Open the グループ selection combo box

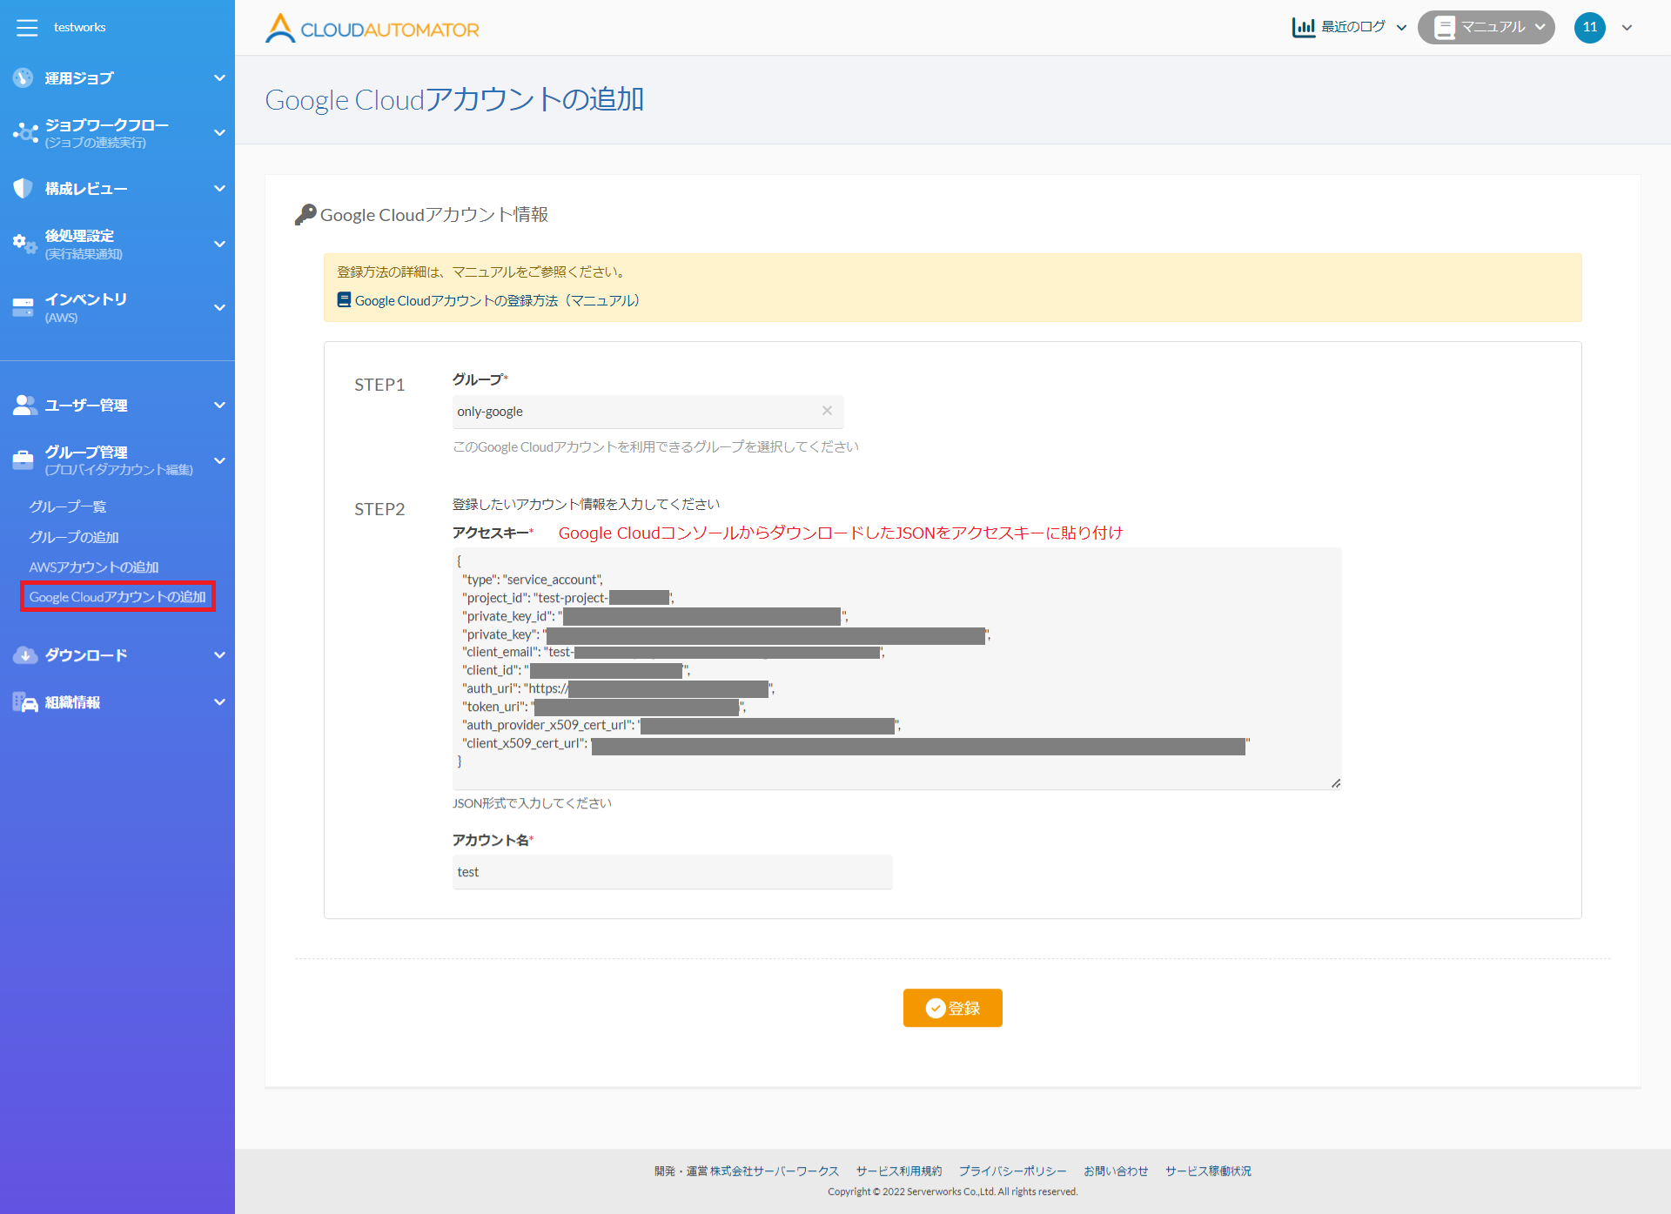[x=648, y=412]
